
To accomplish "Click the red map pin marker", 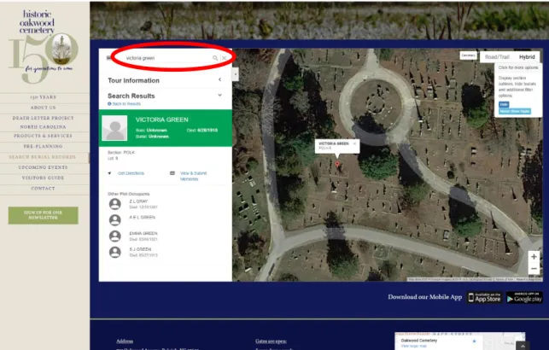I will point(337,164).
